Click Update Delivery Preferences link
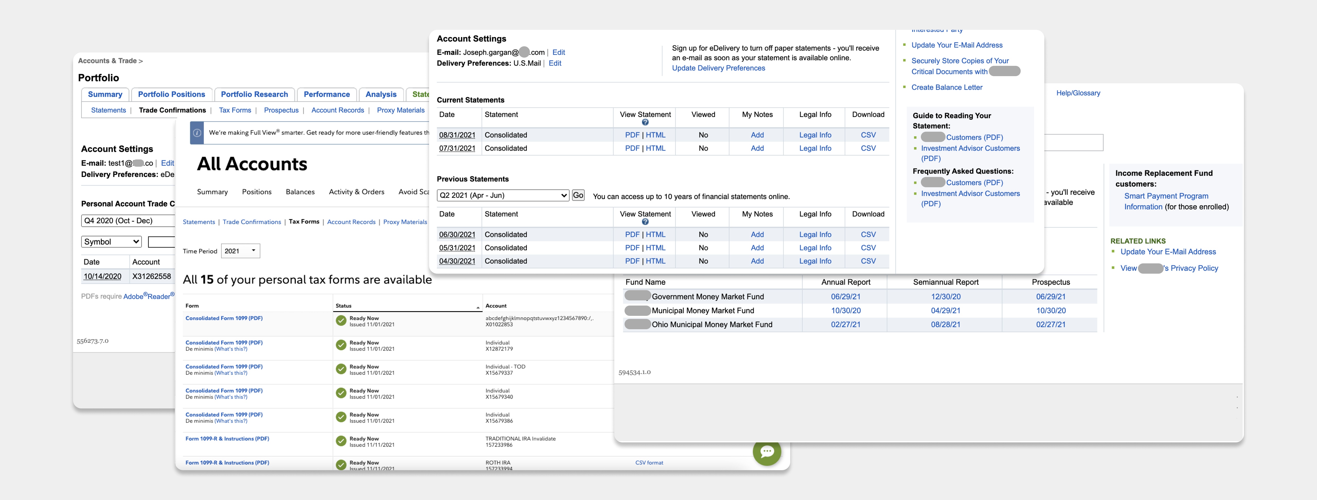This screenshot has height=500, width=1317. point(718,67)
